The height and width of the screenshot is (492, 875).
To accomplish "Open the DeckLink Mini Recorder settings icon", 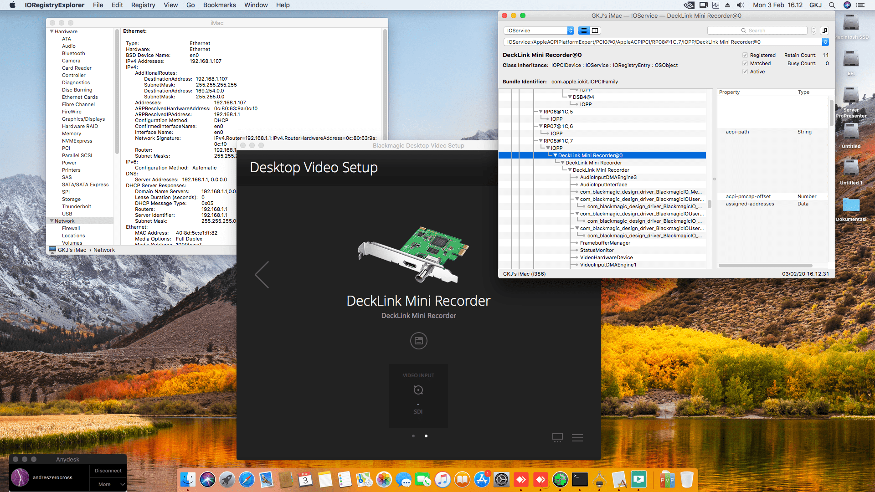I will (x=418, y=341).
